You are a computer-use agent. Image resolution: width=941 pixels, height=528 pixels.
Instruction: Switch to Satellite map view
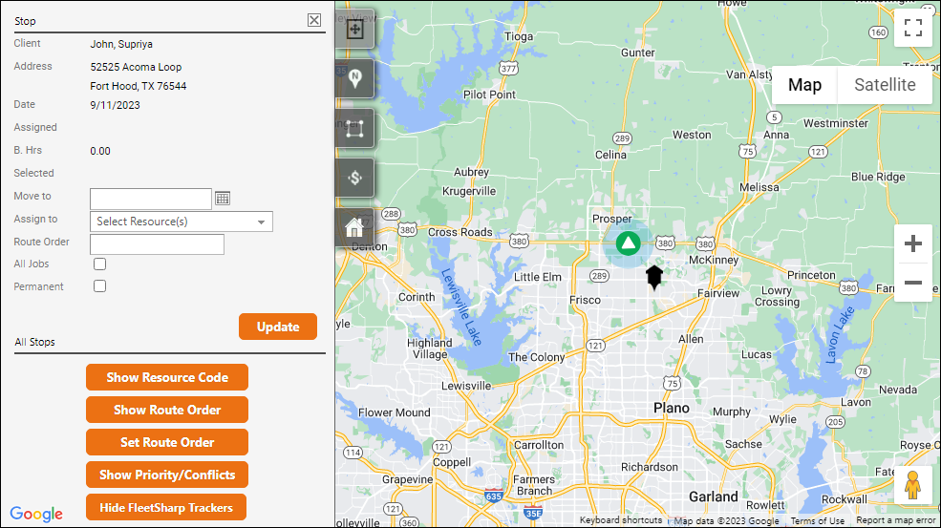(885, 85)
